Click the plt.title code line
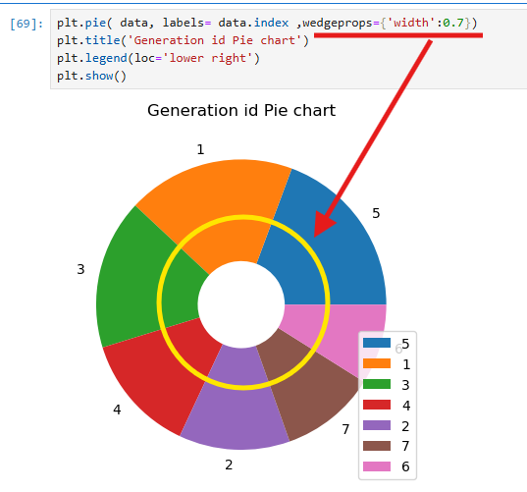This screenshot has width=527, height=492. click(x=183, y=40)
